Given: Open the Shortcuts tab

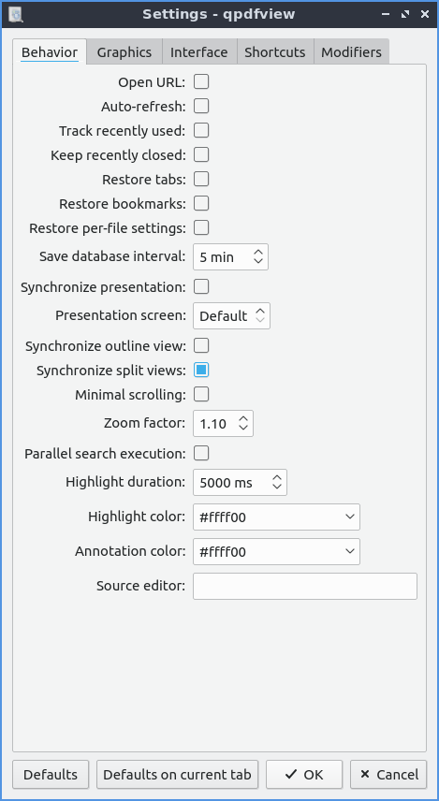Looking at the screenshot, I should coord(275,52).
